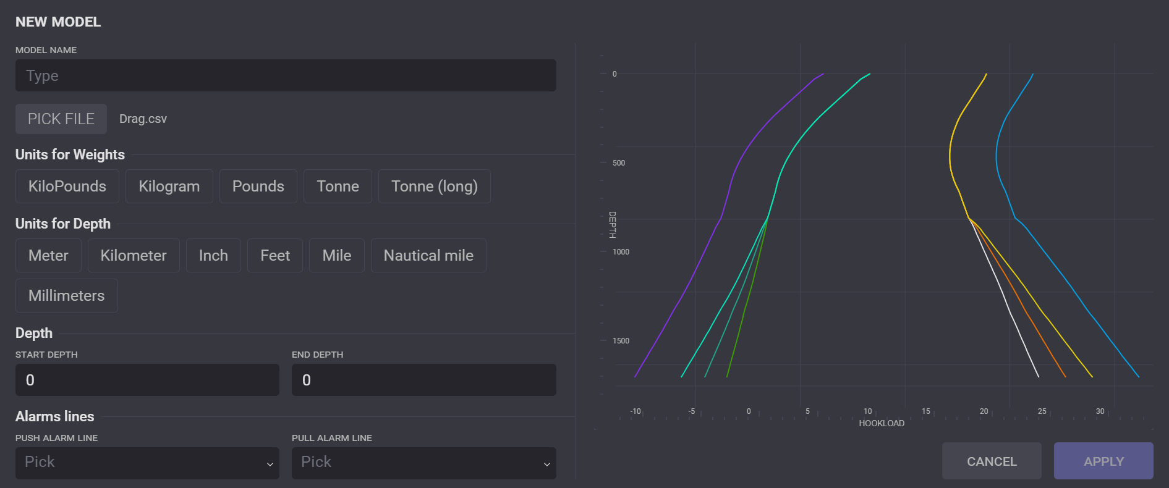Choose Mile as depth unit
This screenshot has height=488, width=1169.
(336, 256)
